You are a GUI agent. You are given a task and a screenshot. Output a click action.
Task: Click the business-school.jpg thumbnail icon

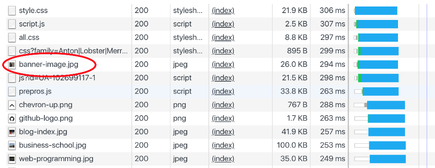[x=12, y=145]
